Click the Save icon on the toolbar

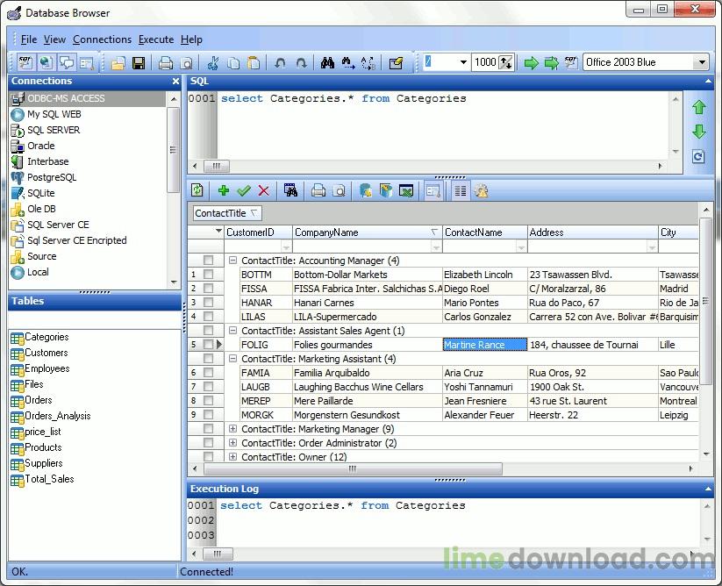pyautogui.click(x=139, y=62)
